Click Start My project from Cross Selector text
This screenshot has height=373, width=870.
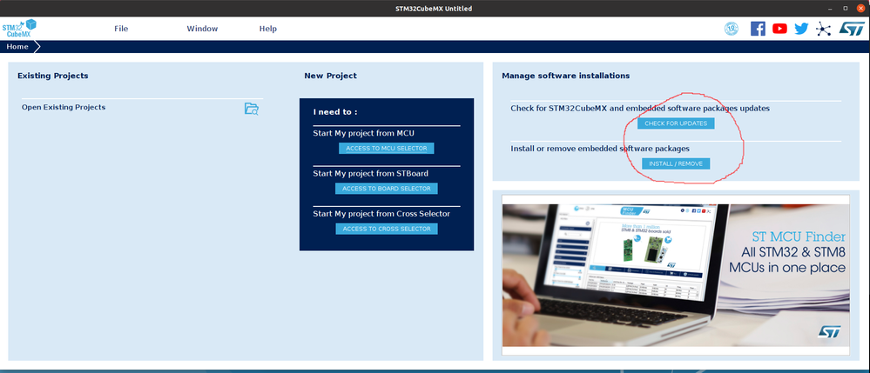click(x=381, y=214)
